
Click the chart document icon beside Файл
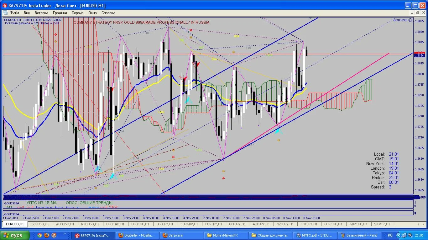[x=5, y=13]
